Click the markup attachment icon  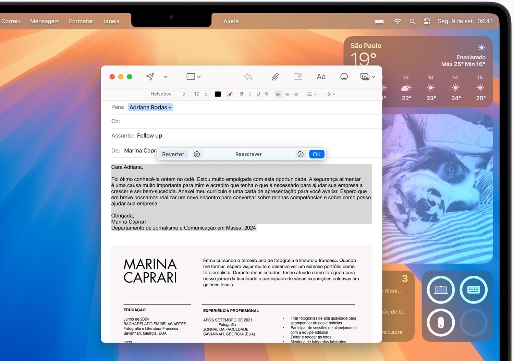point(298,77)
